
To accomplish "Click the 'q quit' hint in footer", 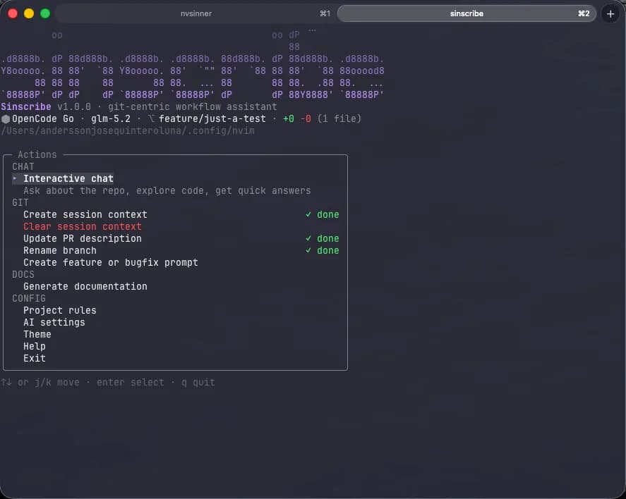I will pyautogui.click(x=198, y=382).
